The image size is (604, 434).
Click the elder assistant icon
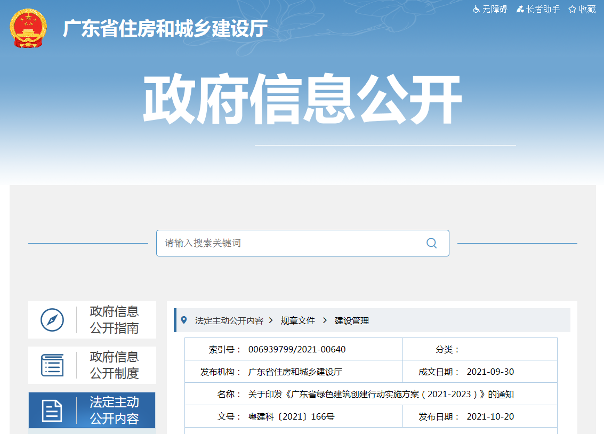(x=520, y=10)
